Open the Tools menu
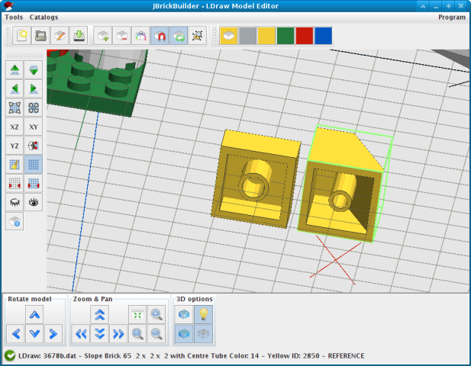471x366 pixels. [x=14, y=18]
